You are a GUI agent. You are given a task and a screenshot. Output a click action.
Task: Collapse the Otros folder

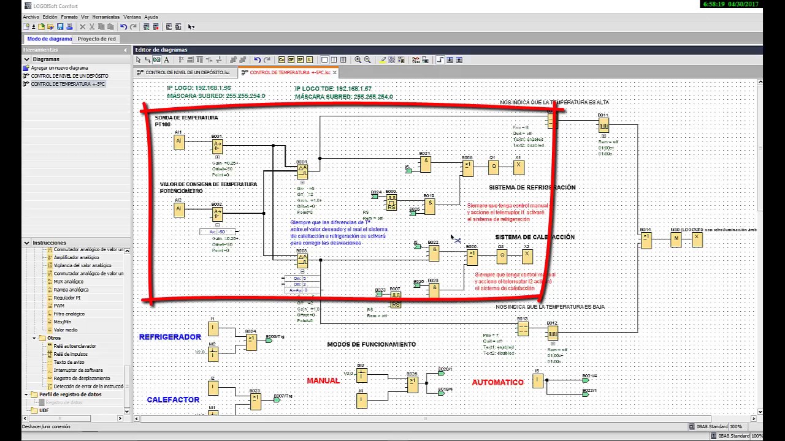(x=34, y=338)
